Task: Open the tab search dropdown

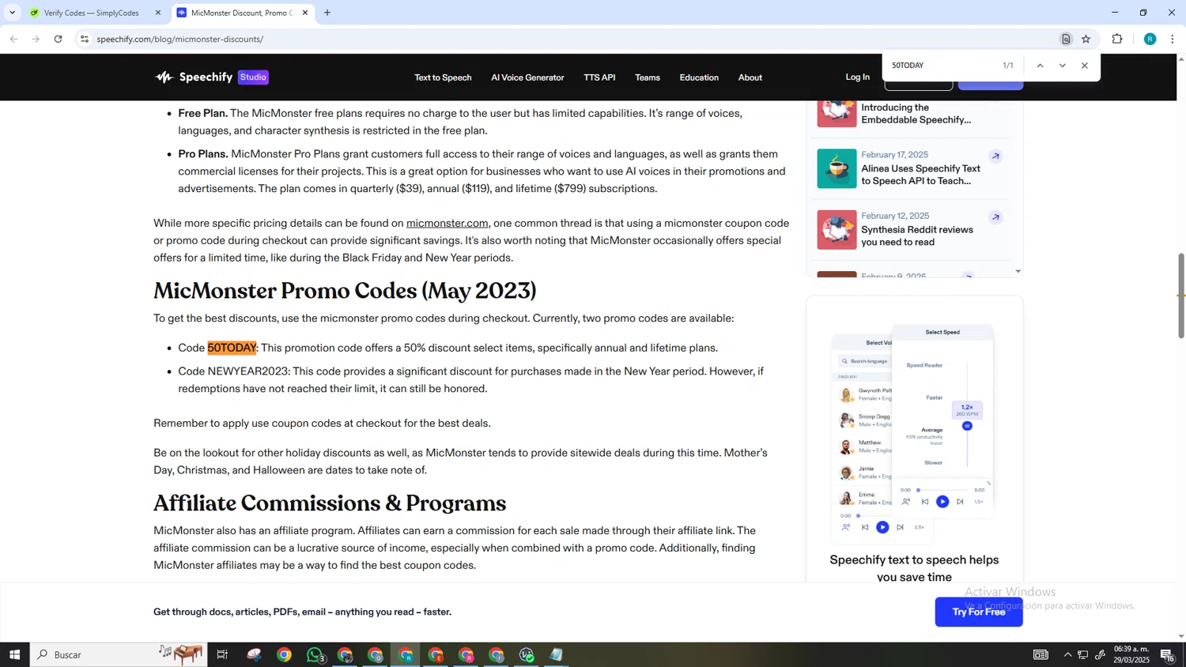Action: point(12,13)
